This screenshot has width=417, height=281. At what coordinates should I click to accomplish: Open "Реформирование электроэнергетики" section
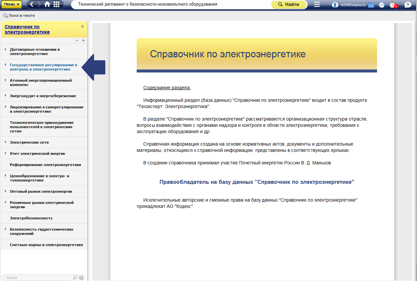[45, 165]
